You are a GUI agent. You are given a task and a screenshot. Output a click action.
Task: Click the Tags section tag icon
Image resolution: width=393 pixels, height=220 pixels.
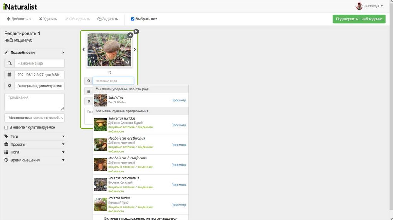[x=6, y=136]
